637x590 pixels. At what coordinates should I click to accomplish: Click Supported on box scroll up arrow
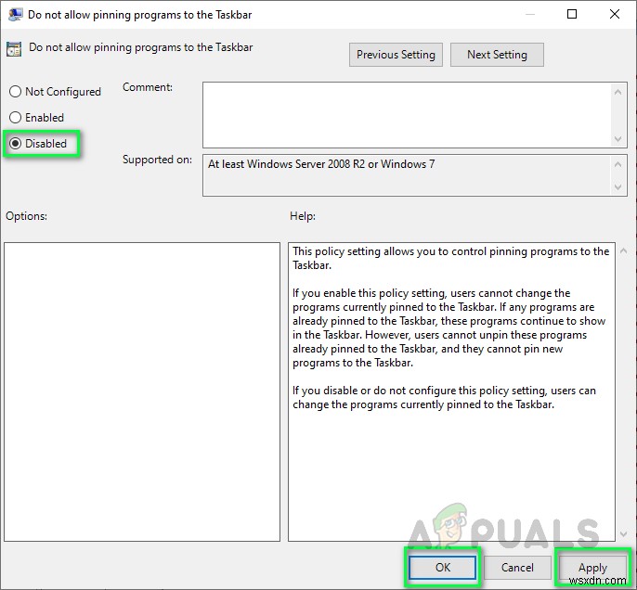[617, 164]
